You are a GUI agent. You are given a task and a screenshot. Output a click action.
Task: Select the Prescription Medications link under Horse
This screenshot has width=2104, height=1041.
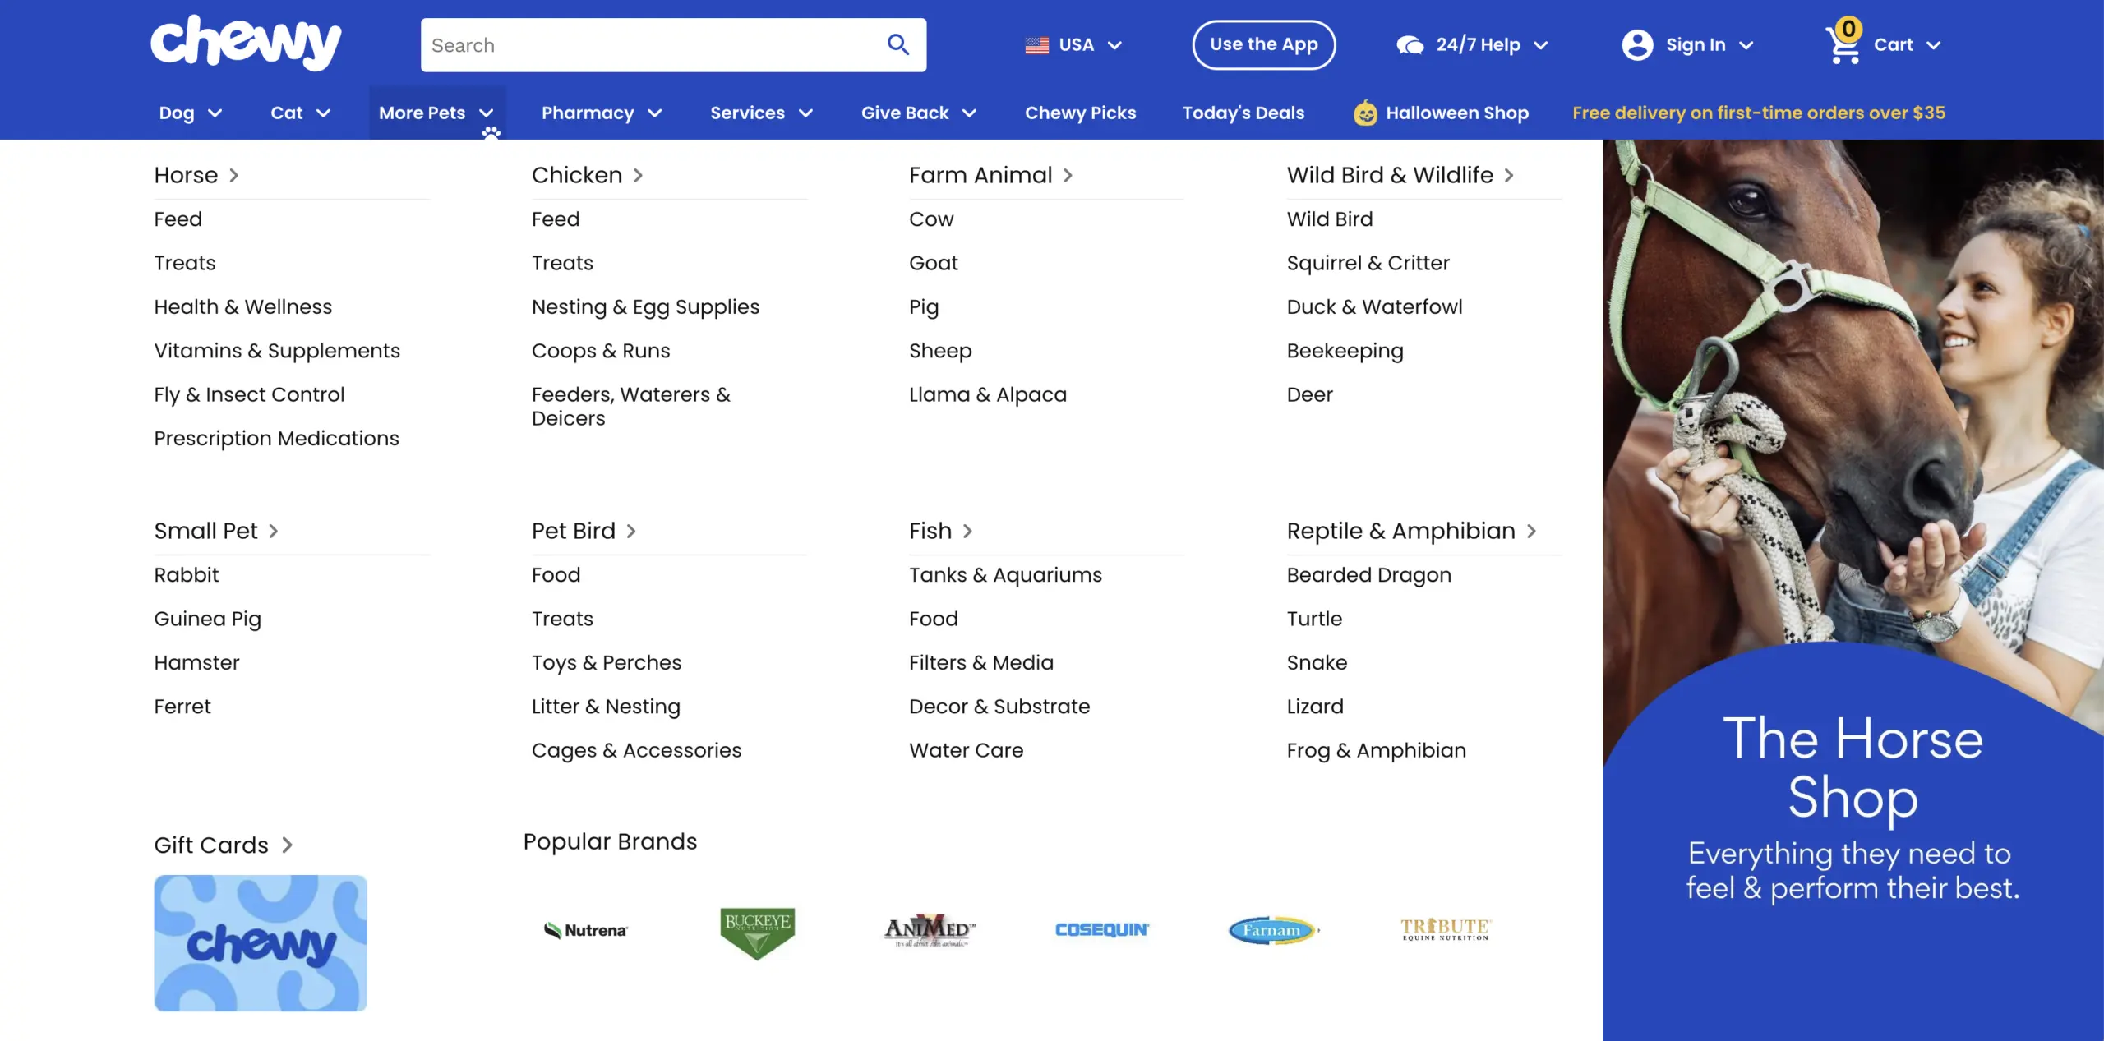[x=276, y=439]
